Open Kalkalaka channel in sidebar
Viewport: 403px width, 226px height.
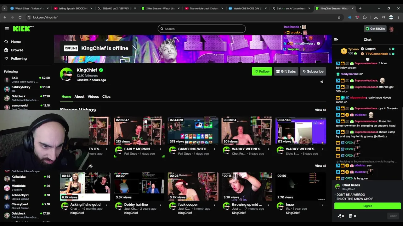coord(27,178)
